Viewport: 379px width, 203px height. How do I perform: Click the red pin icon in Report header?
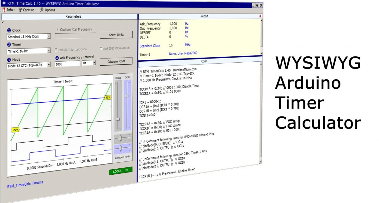pyautogui.click(x=260, y=16)
